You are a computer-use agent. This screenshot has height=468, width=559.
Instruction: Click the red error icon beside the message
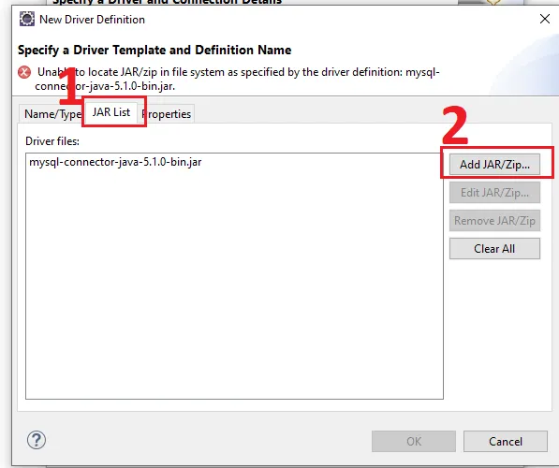(24, 72)
